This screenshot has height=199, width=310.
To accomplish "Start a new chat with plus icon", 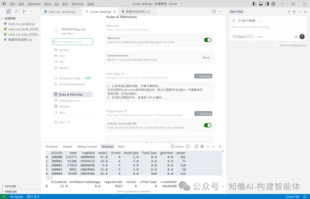I will (289, 12).
